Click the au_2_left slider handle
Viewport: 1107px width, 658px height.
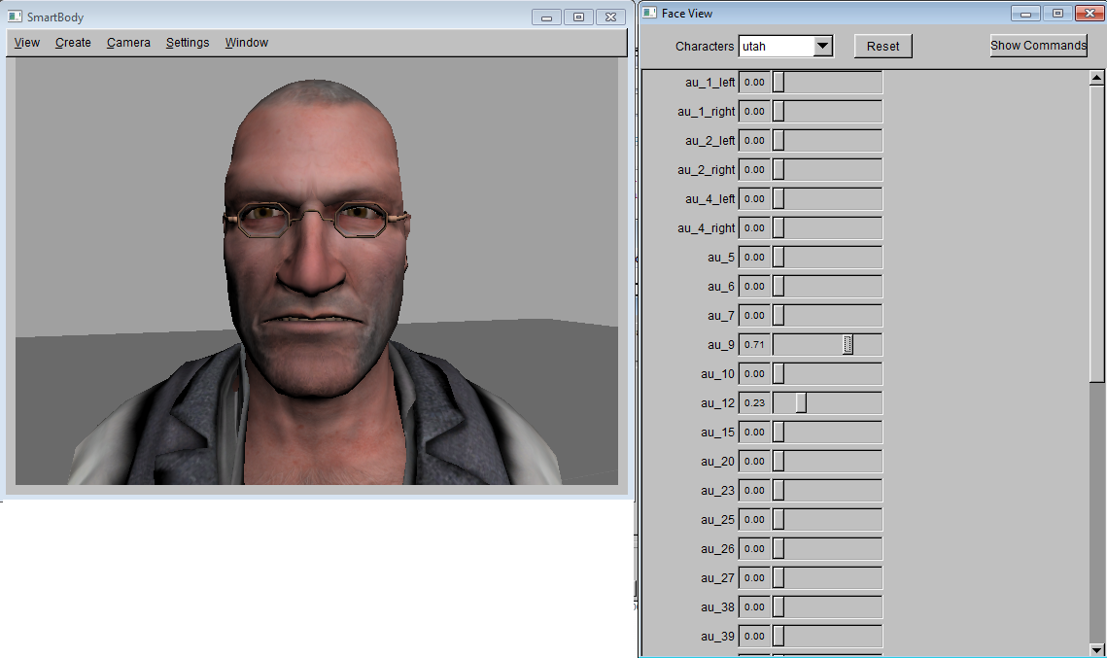point(778,141)
